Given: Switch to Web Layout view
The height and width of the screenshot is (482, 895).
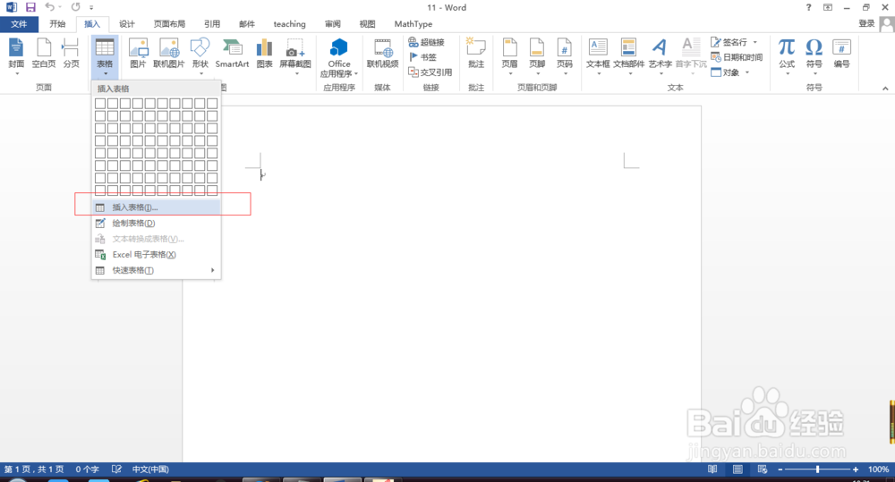Looking at the screenshot, I should point(763,469).
